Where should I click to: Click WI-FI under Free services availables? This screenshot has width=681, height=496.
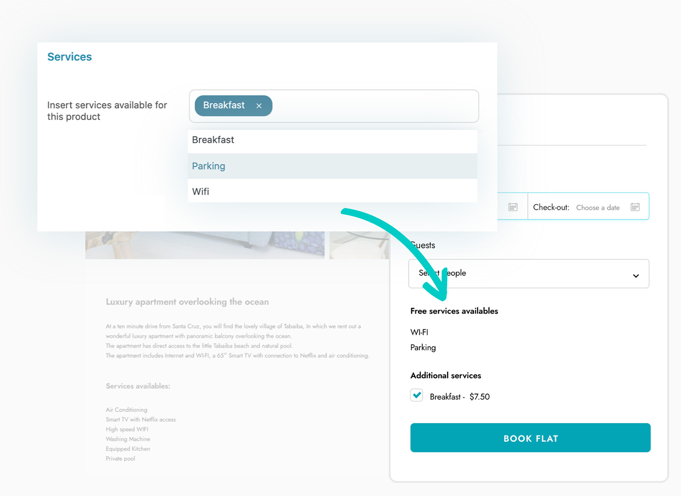tap(419, 332)
